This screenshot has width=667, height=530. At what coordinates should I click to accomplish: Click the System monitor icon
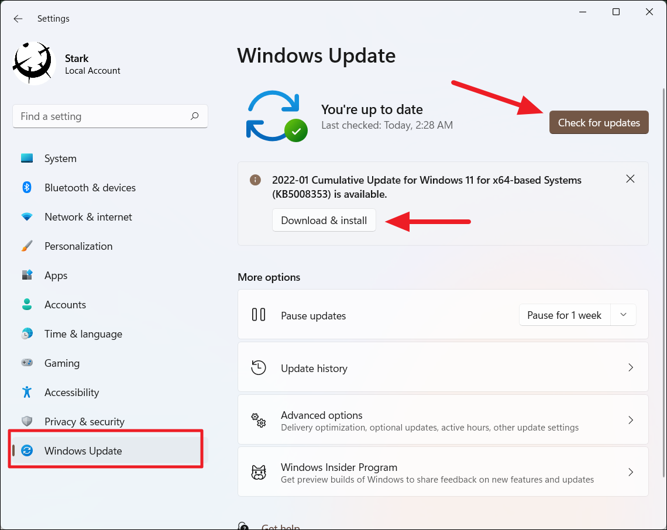coord(27,158)
